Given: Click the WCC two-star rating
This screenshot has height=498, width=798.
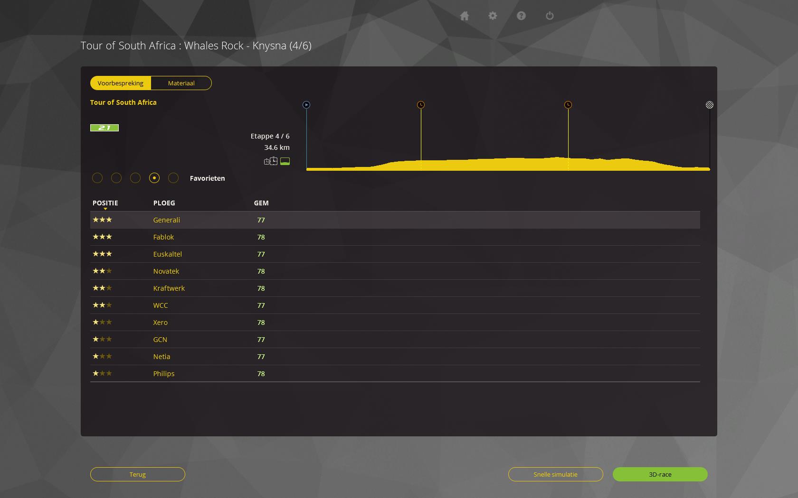Looking at the screenshot, I should pyautogui.click(x=102, y=305).
